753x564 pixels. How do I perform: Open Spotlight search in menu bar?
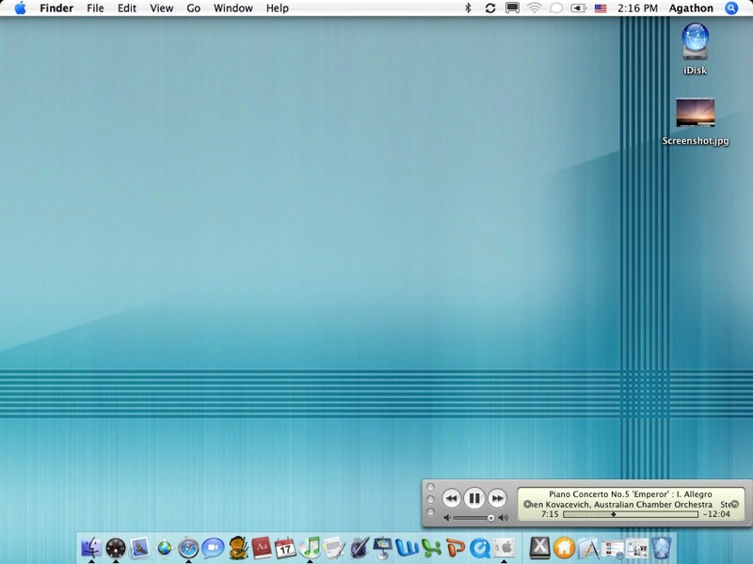click(731, 8)
